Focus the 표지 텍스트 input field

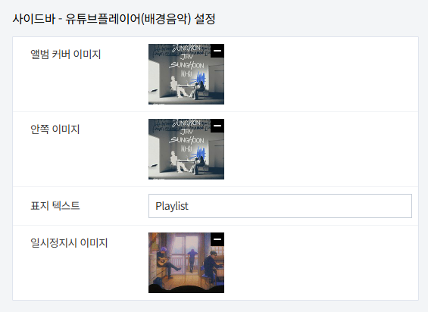point(280,206)
